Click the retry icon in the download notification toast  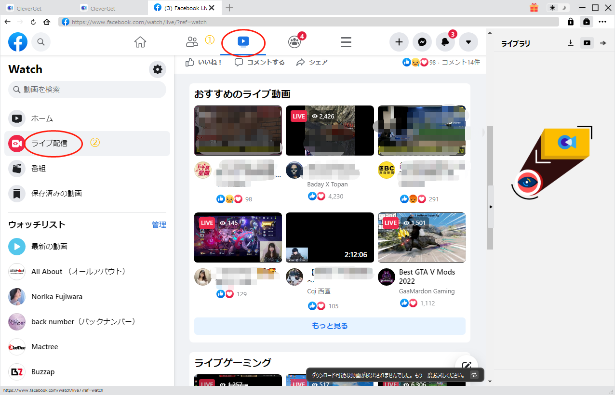pos(475,375)
